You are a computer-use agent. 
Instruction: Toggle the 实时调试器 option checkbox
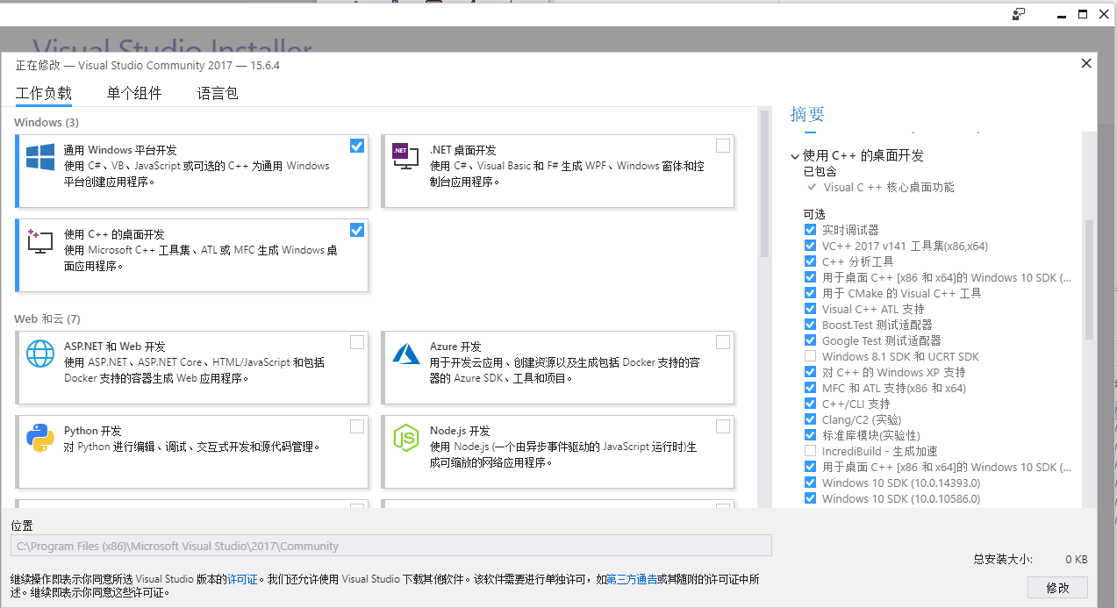(x=810, y=230)
